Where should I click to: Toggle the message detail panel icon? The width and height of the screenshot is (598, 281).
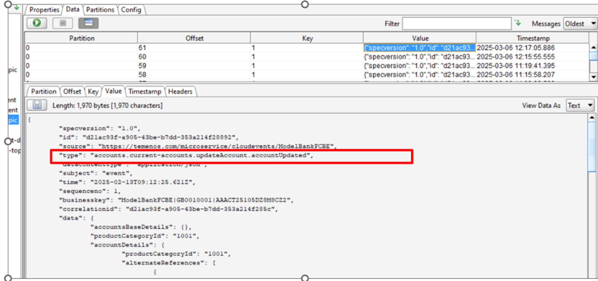click(88, 23)
